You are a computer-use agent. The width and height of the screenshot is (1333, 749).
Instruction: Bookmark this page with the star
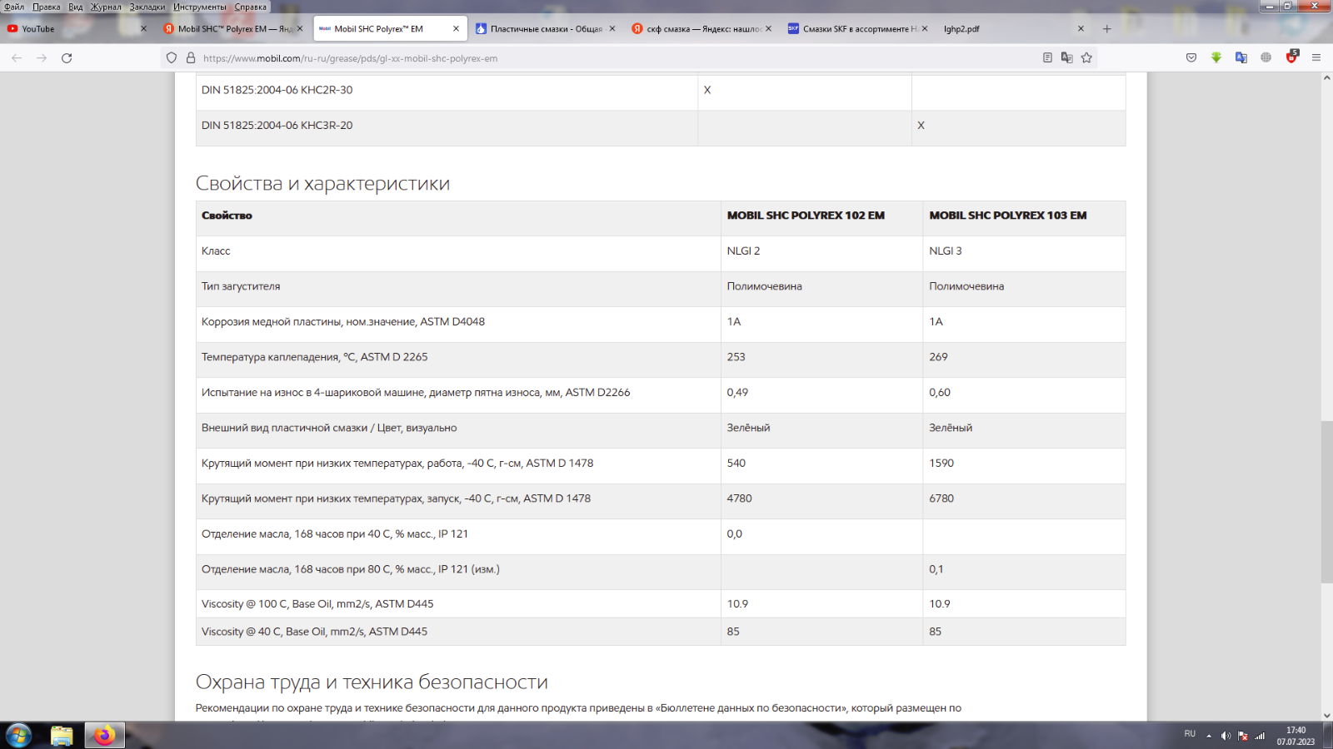(1086, 58)
